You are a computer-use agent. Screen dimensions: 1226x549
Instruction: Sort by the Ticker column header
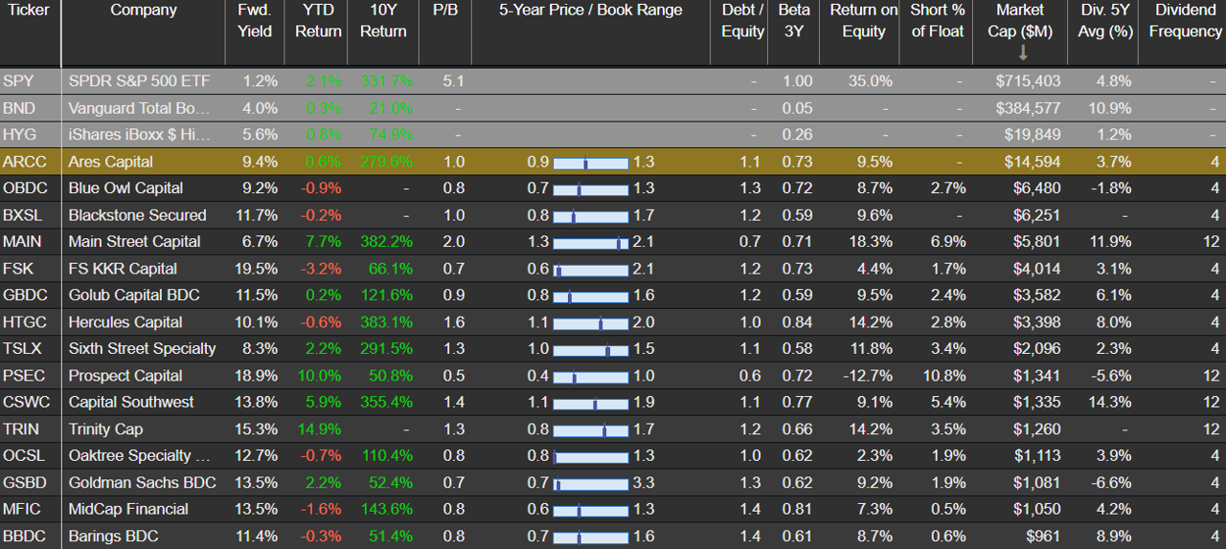(x=28, y=11)
